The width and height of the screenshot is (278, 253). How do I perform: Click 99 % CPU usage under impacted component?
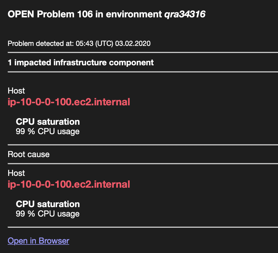tap(48, 132)
